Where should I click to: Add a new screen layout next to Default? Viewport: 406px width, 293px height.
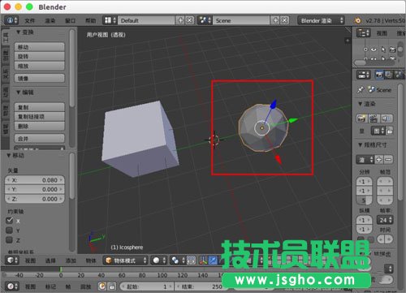click(180, 20)
